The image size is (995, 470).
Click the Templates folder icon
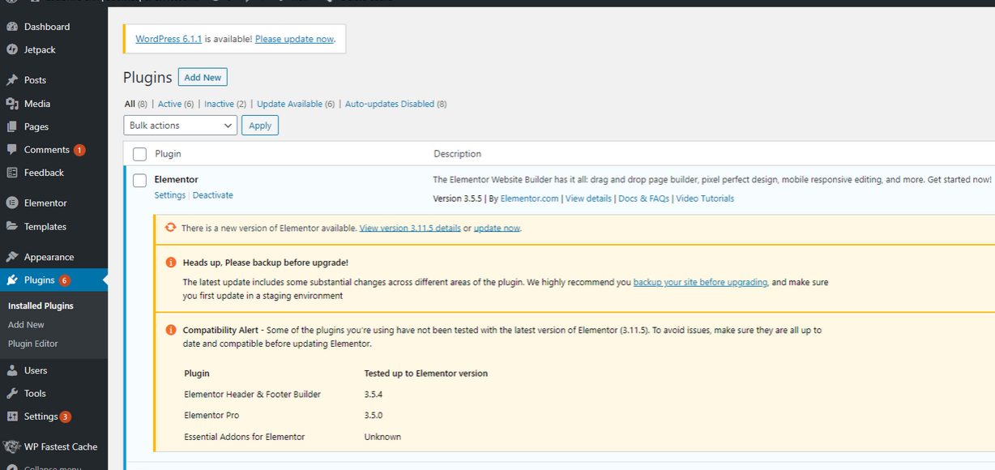[12, 227]
